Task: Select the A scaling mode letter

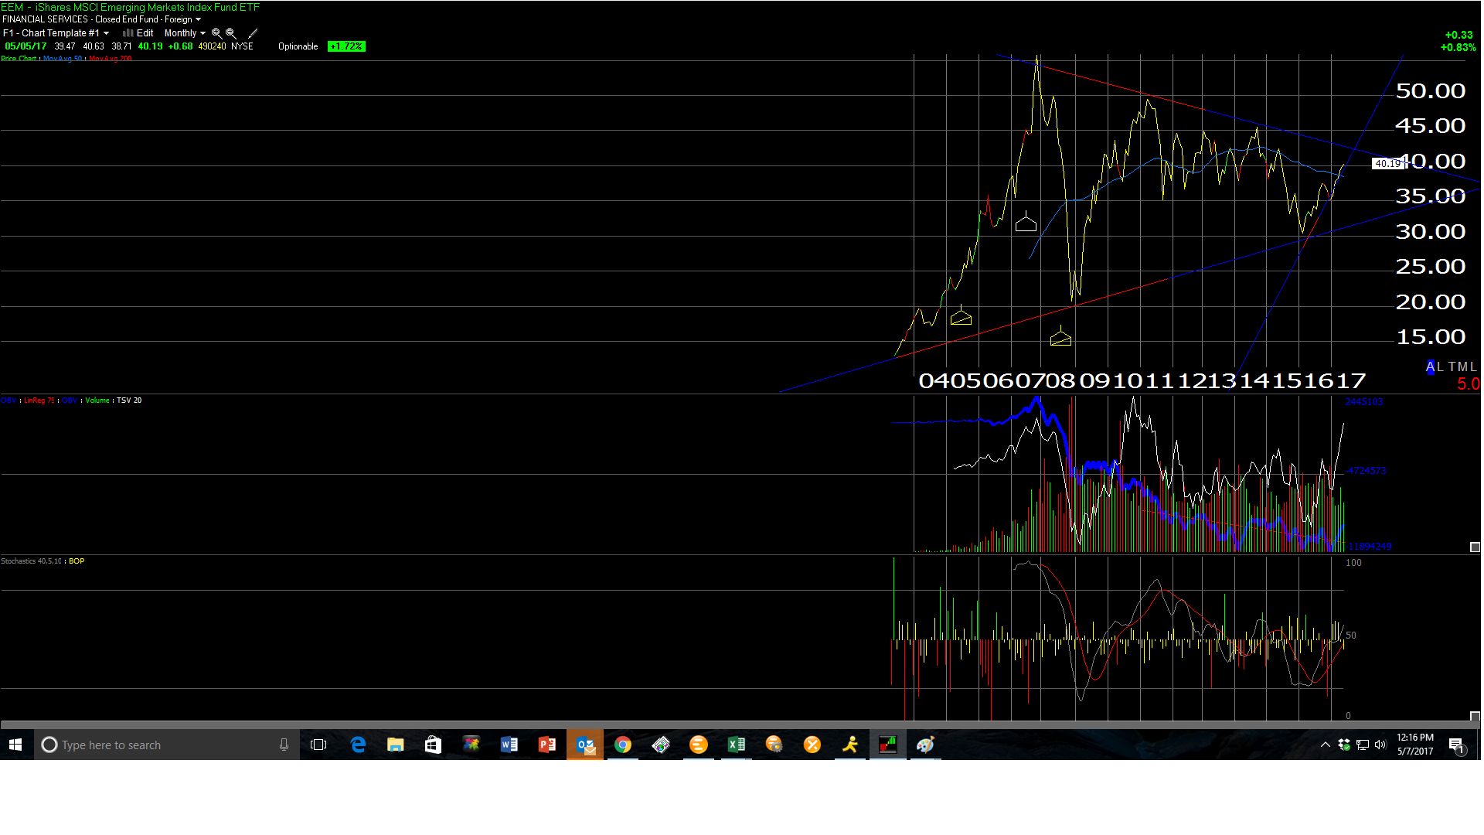Action: (1431, 366)
